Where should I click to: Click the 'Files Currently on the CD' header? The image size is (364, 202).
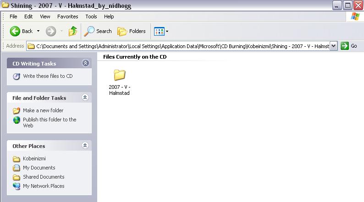click(135, 57)
